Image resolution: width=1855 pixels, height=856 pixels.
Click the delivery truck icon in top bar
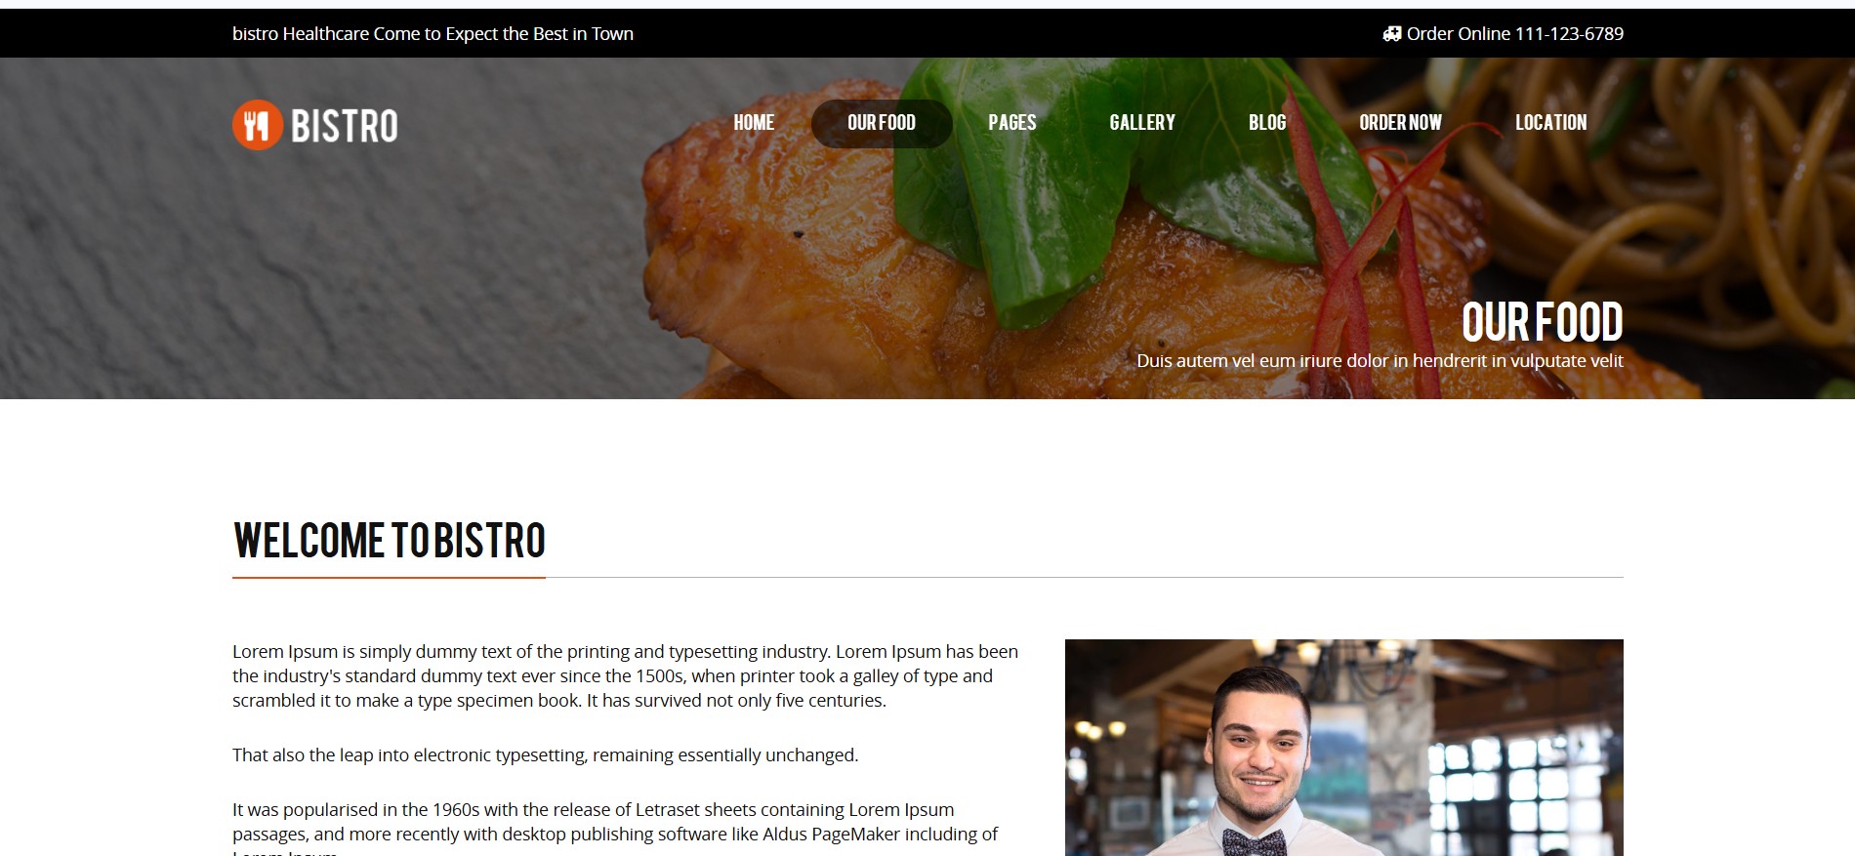(x=1392, y=34)
